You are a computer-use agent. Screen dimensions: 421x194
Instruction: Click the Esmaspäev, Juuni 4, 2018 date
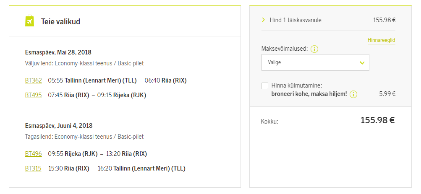pyautogui.click(x=59, y=126)
